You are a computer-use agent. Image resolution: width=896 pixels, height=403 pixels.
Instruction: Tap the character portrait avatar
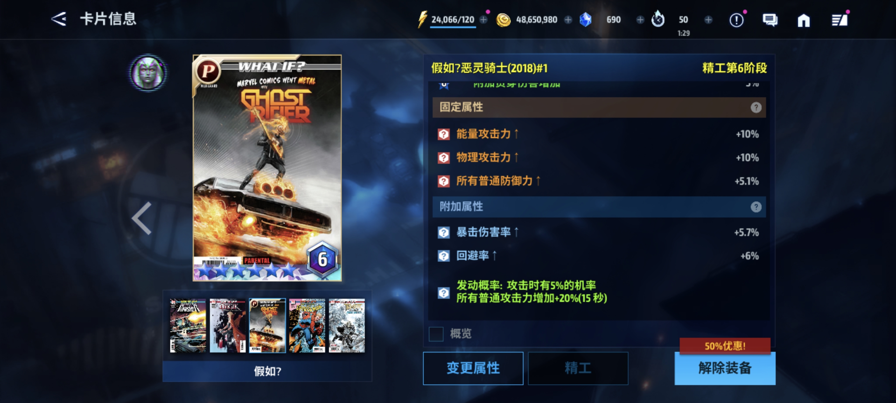click(x=148, y=73)
